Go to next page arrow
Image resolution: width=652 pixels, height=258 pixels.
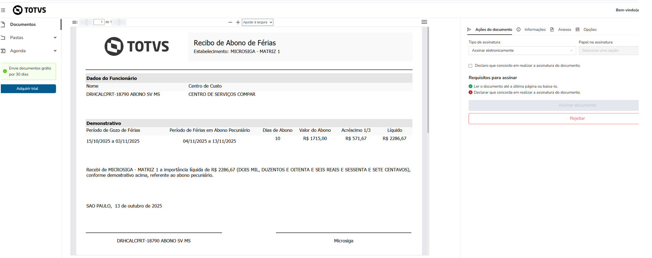click(x=116, y=22)
